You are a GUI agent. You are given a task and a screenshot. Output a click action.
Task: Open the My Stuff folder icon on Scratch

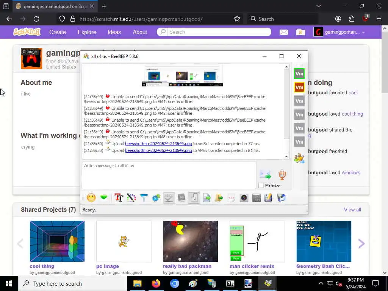300,32
